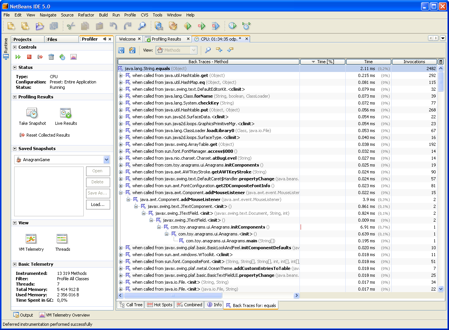The width and height of the screenshot is (449, 330).
Task: Open the Profile menu
Action: click(130, 15)
